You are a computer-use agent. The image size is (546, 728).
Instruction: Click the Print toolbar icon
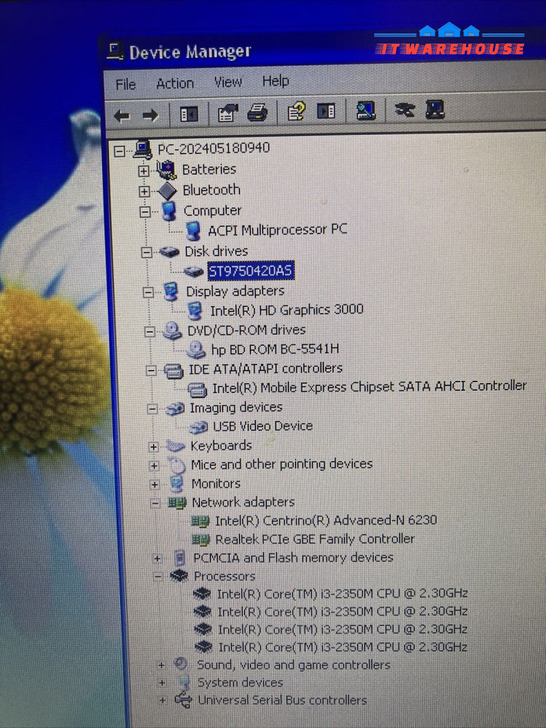(x=258, y=113)
